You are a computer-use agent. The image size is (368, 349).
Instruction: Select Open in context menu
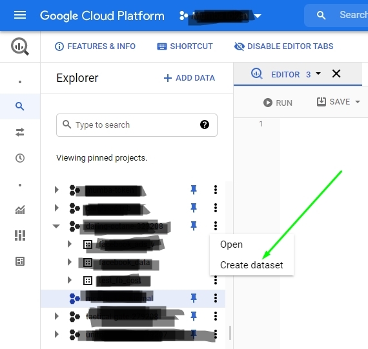(x=231, y=244)
